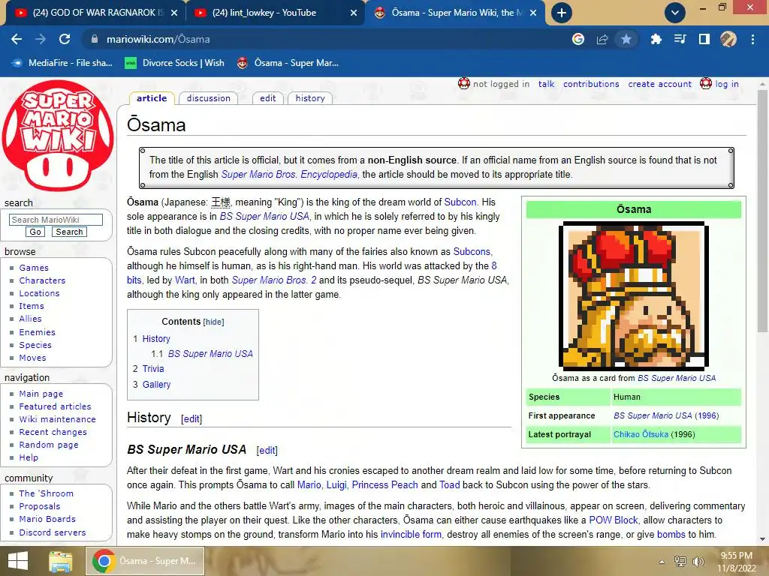The image size is (769, 576).
Task: Edit the History section
Action: [191, 418]
